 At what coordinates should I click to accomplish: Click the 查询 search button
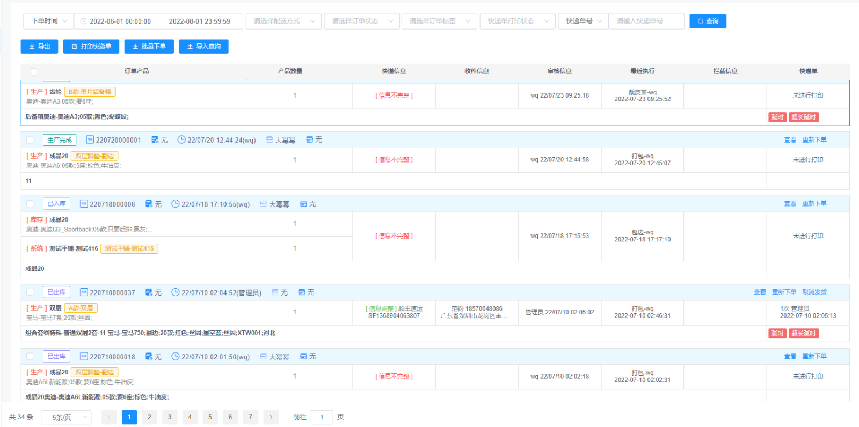(708, 21)
